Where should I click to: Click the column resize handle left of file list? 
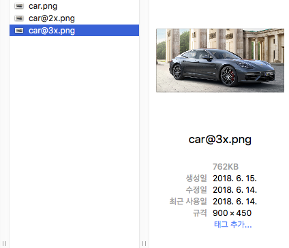point(4,243)
